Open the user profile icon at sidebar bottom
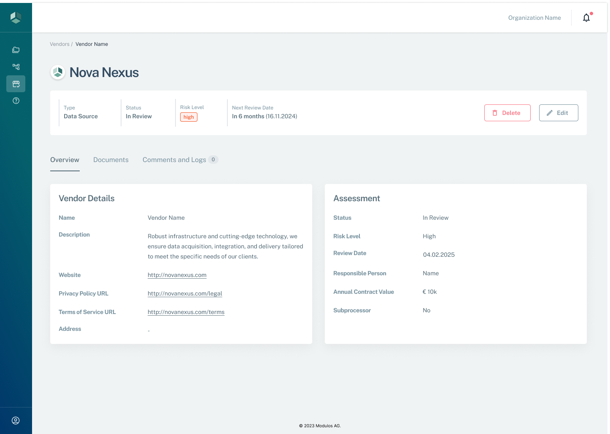The height and width of the screenshot is (434, 610). coord(16,420)
